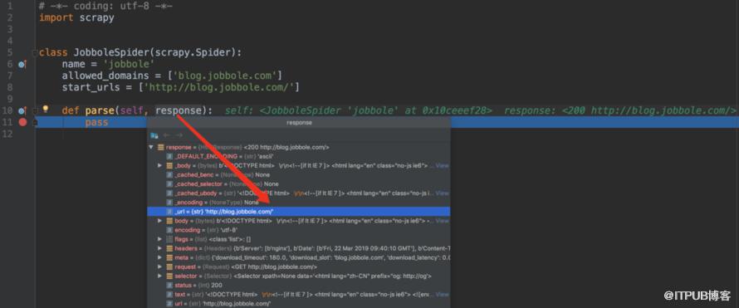This screenshot has width=739, height=308.
Task: Open the View link for the text value
Action: [442, 295]
